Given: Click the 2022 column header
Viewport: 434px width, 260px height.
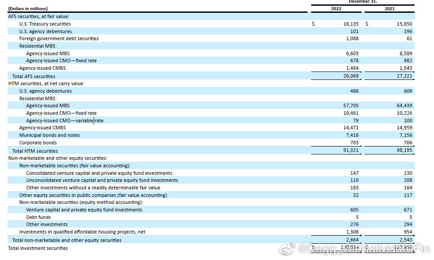Looking at the screenshot, I should (x=336, y=8).
